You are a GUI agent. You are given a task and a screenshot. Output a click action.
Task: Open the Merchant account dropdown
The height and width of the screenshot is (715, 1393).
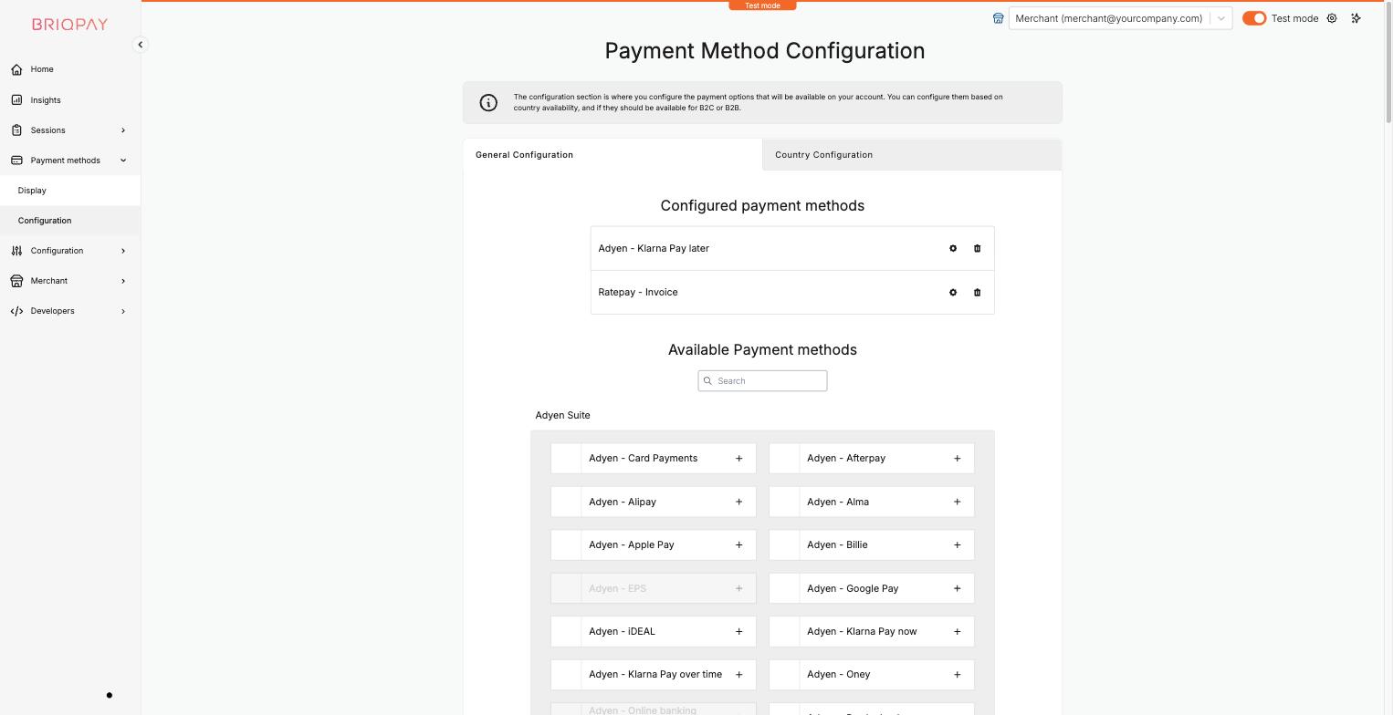[x=1120, y=18]
